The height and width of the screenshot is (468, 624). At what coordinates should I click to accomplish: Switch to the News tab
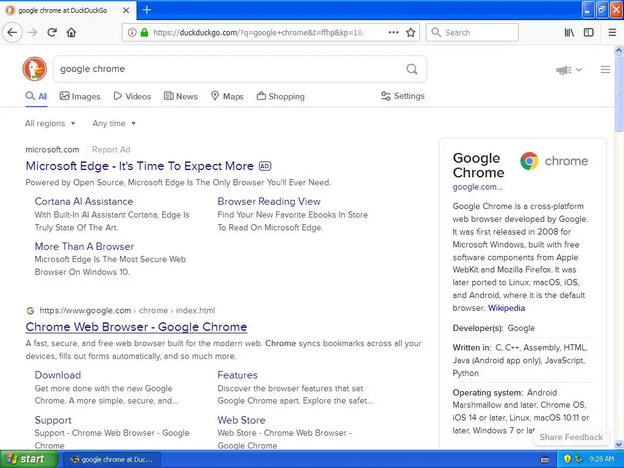(181, 96)
